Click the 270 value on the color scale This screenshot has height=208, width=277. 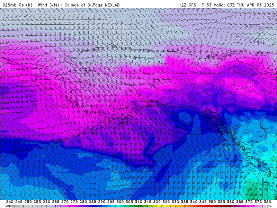[x=65, y=202]
